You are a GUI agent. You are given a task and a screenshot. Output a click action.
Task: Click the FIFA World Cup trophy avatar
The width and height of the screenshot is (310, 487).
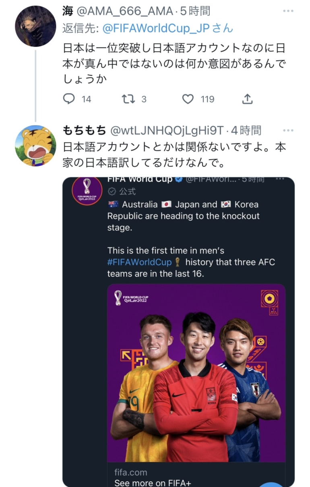[x=87, y=190]
